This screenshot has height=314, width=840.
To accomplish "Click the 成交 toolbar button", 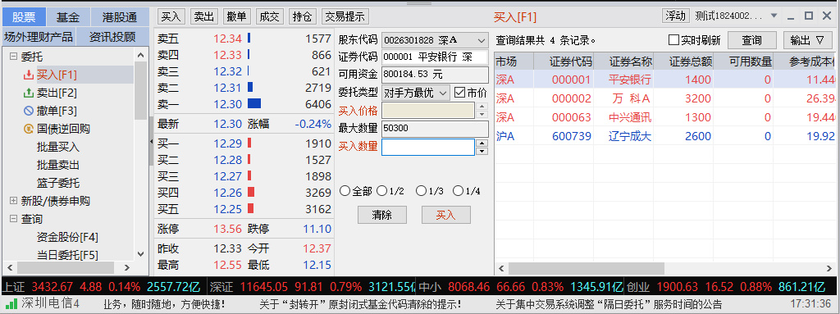I will tap(269, 16).
